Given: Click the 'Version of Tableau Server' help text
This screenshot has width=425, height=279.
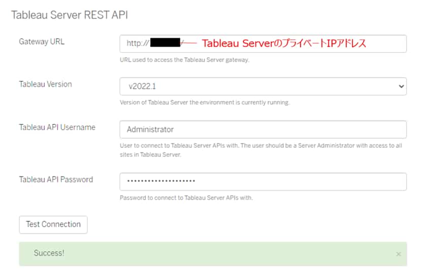Looking at the screenshot, I should click(x=205, y=102).
